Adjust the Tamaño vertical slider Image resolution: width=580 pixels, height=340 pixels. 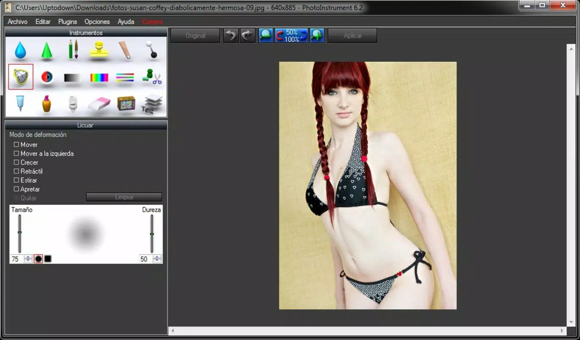click(20, 233)
